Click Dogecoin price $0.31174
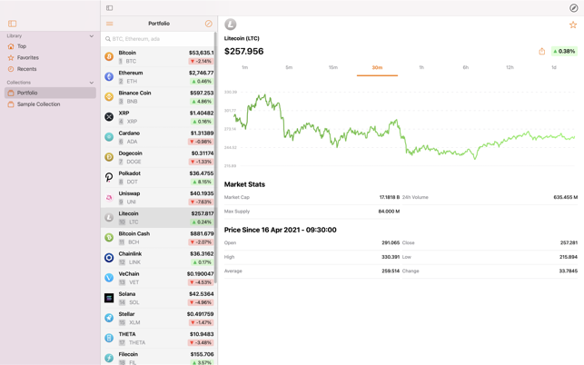This screenshot has height=365, width=584. click(203, 153)
